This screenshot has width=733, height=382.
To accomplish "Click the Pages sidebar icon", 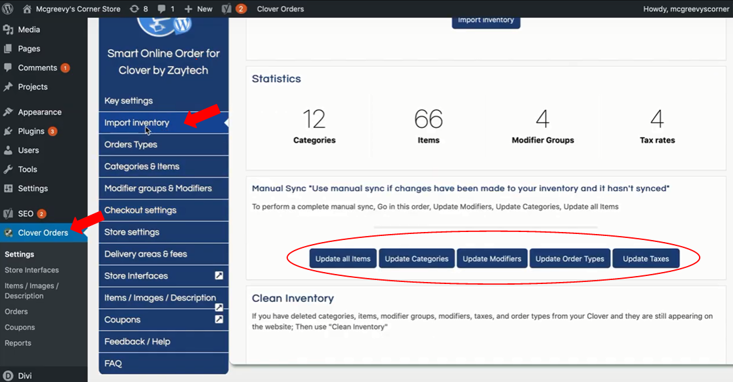I will click(x=8, y=49).
